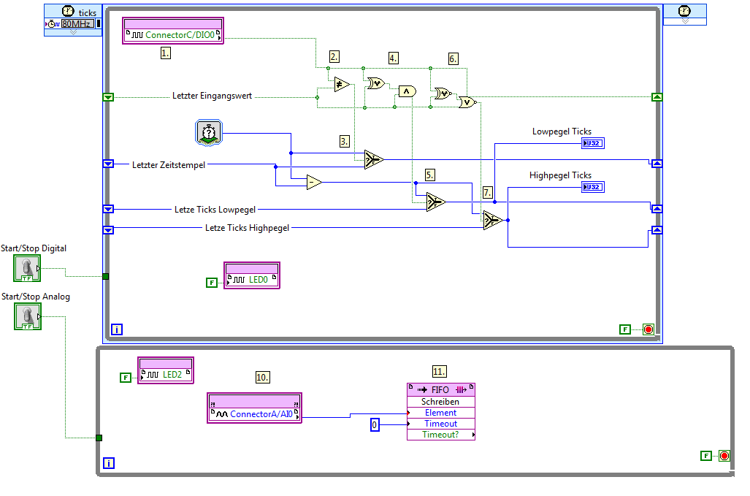
Task: Click the timeout constant 0 field
Action: 375,424
